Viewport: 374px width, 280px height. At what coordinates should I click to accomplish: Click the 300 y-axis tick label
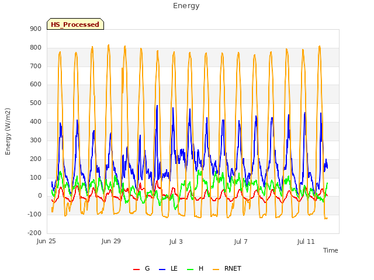(x=36, y=140)
